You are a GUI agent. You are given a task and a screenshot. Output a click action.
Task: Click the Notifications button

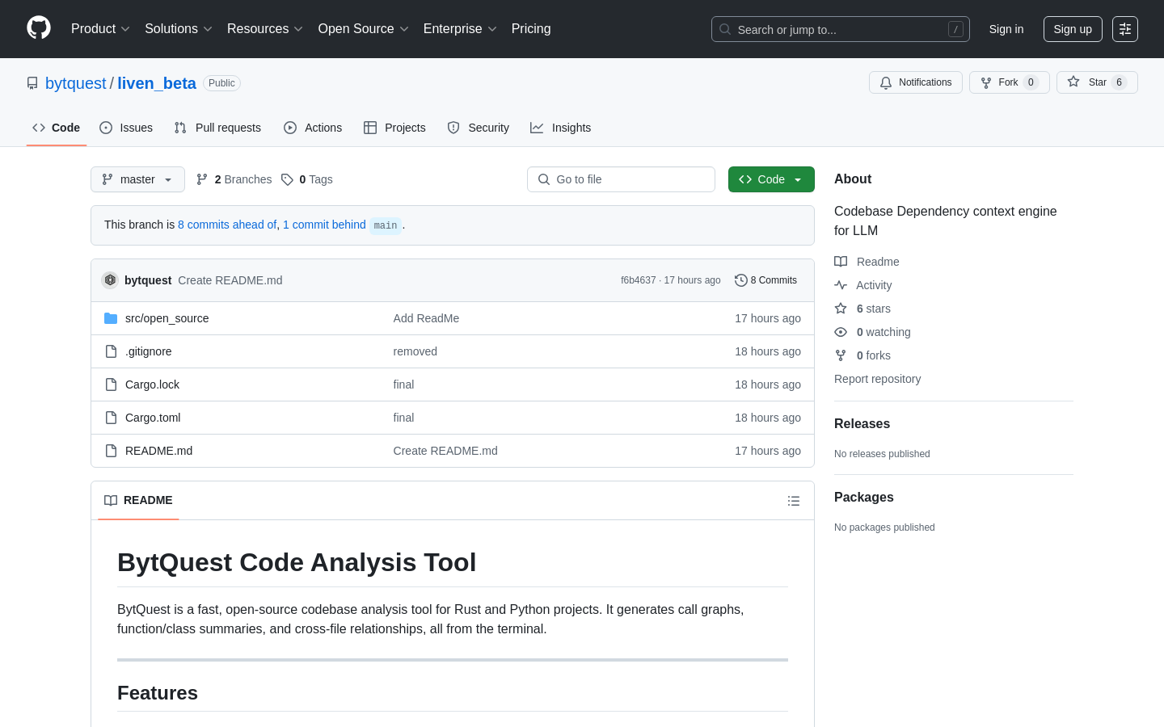[916, 82]
